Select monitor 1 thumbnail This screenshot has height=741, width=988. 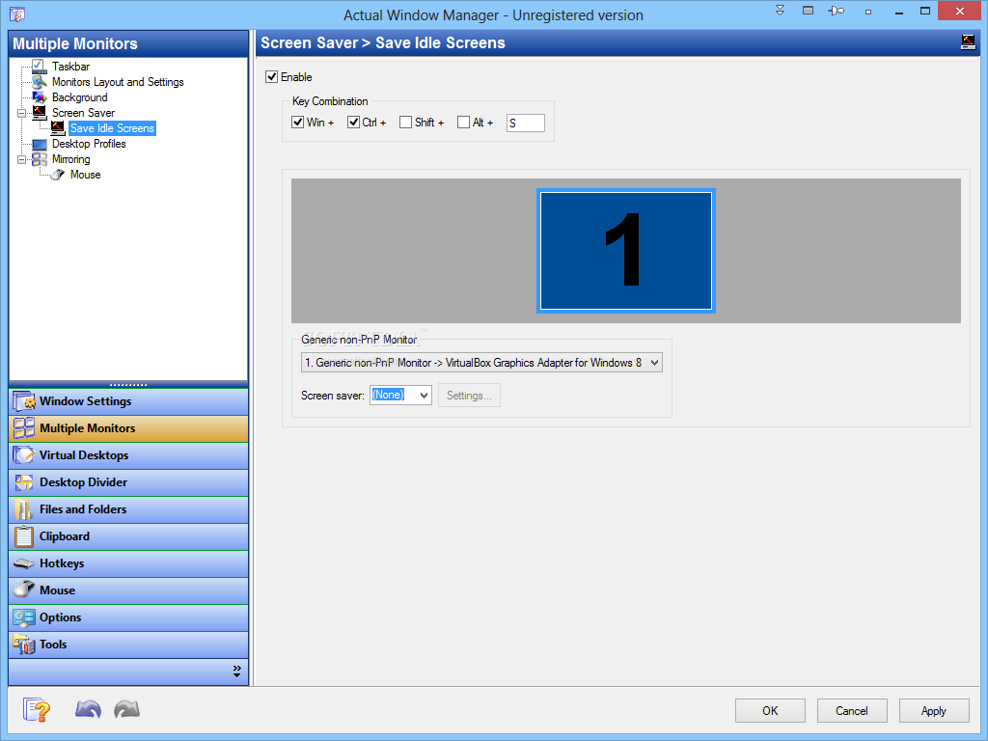tap(626, 251)
